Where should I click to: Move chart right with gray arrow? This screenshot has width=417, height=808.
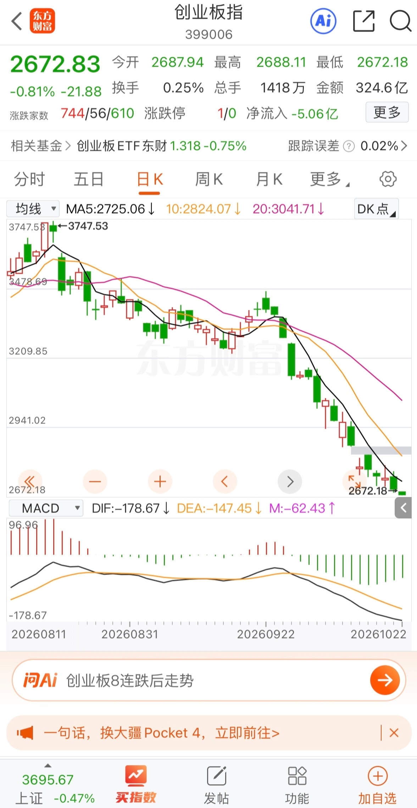click(x=290, y=481)
